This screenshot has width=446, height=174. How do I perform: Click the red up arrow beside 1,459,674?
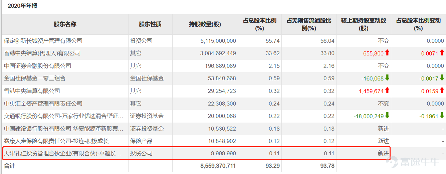point(387,91)
